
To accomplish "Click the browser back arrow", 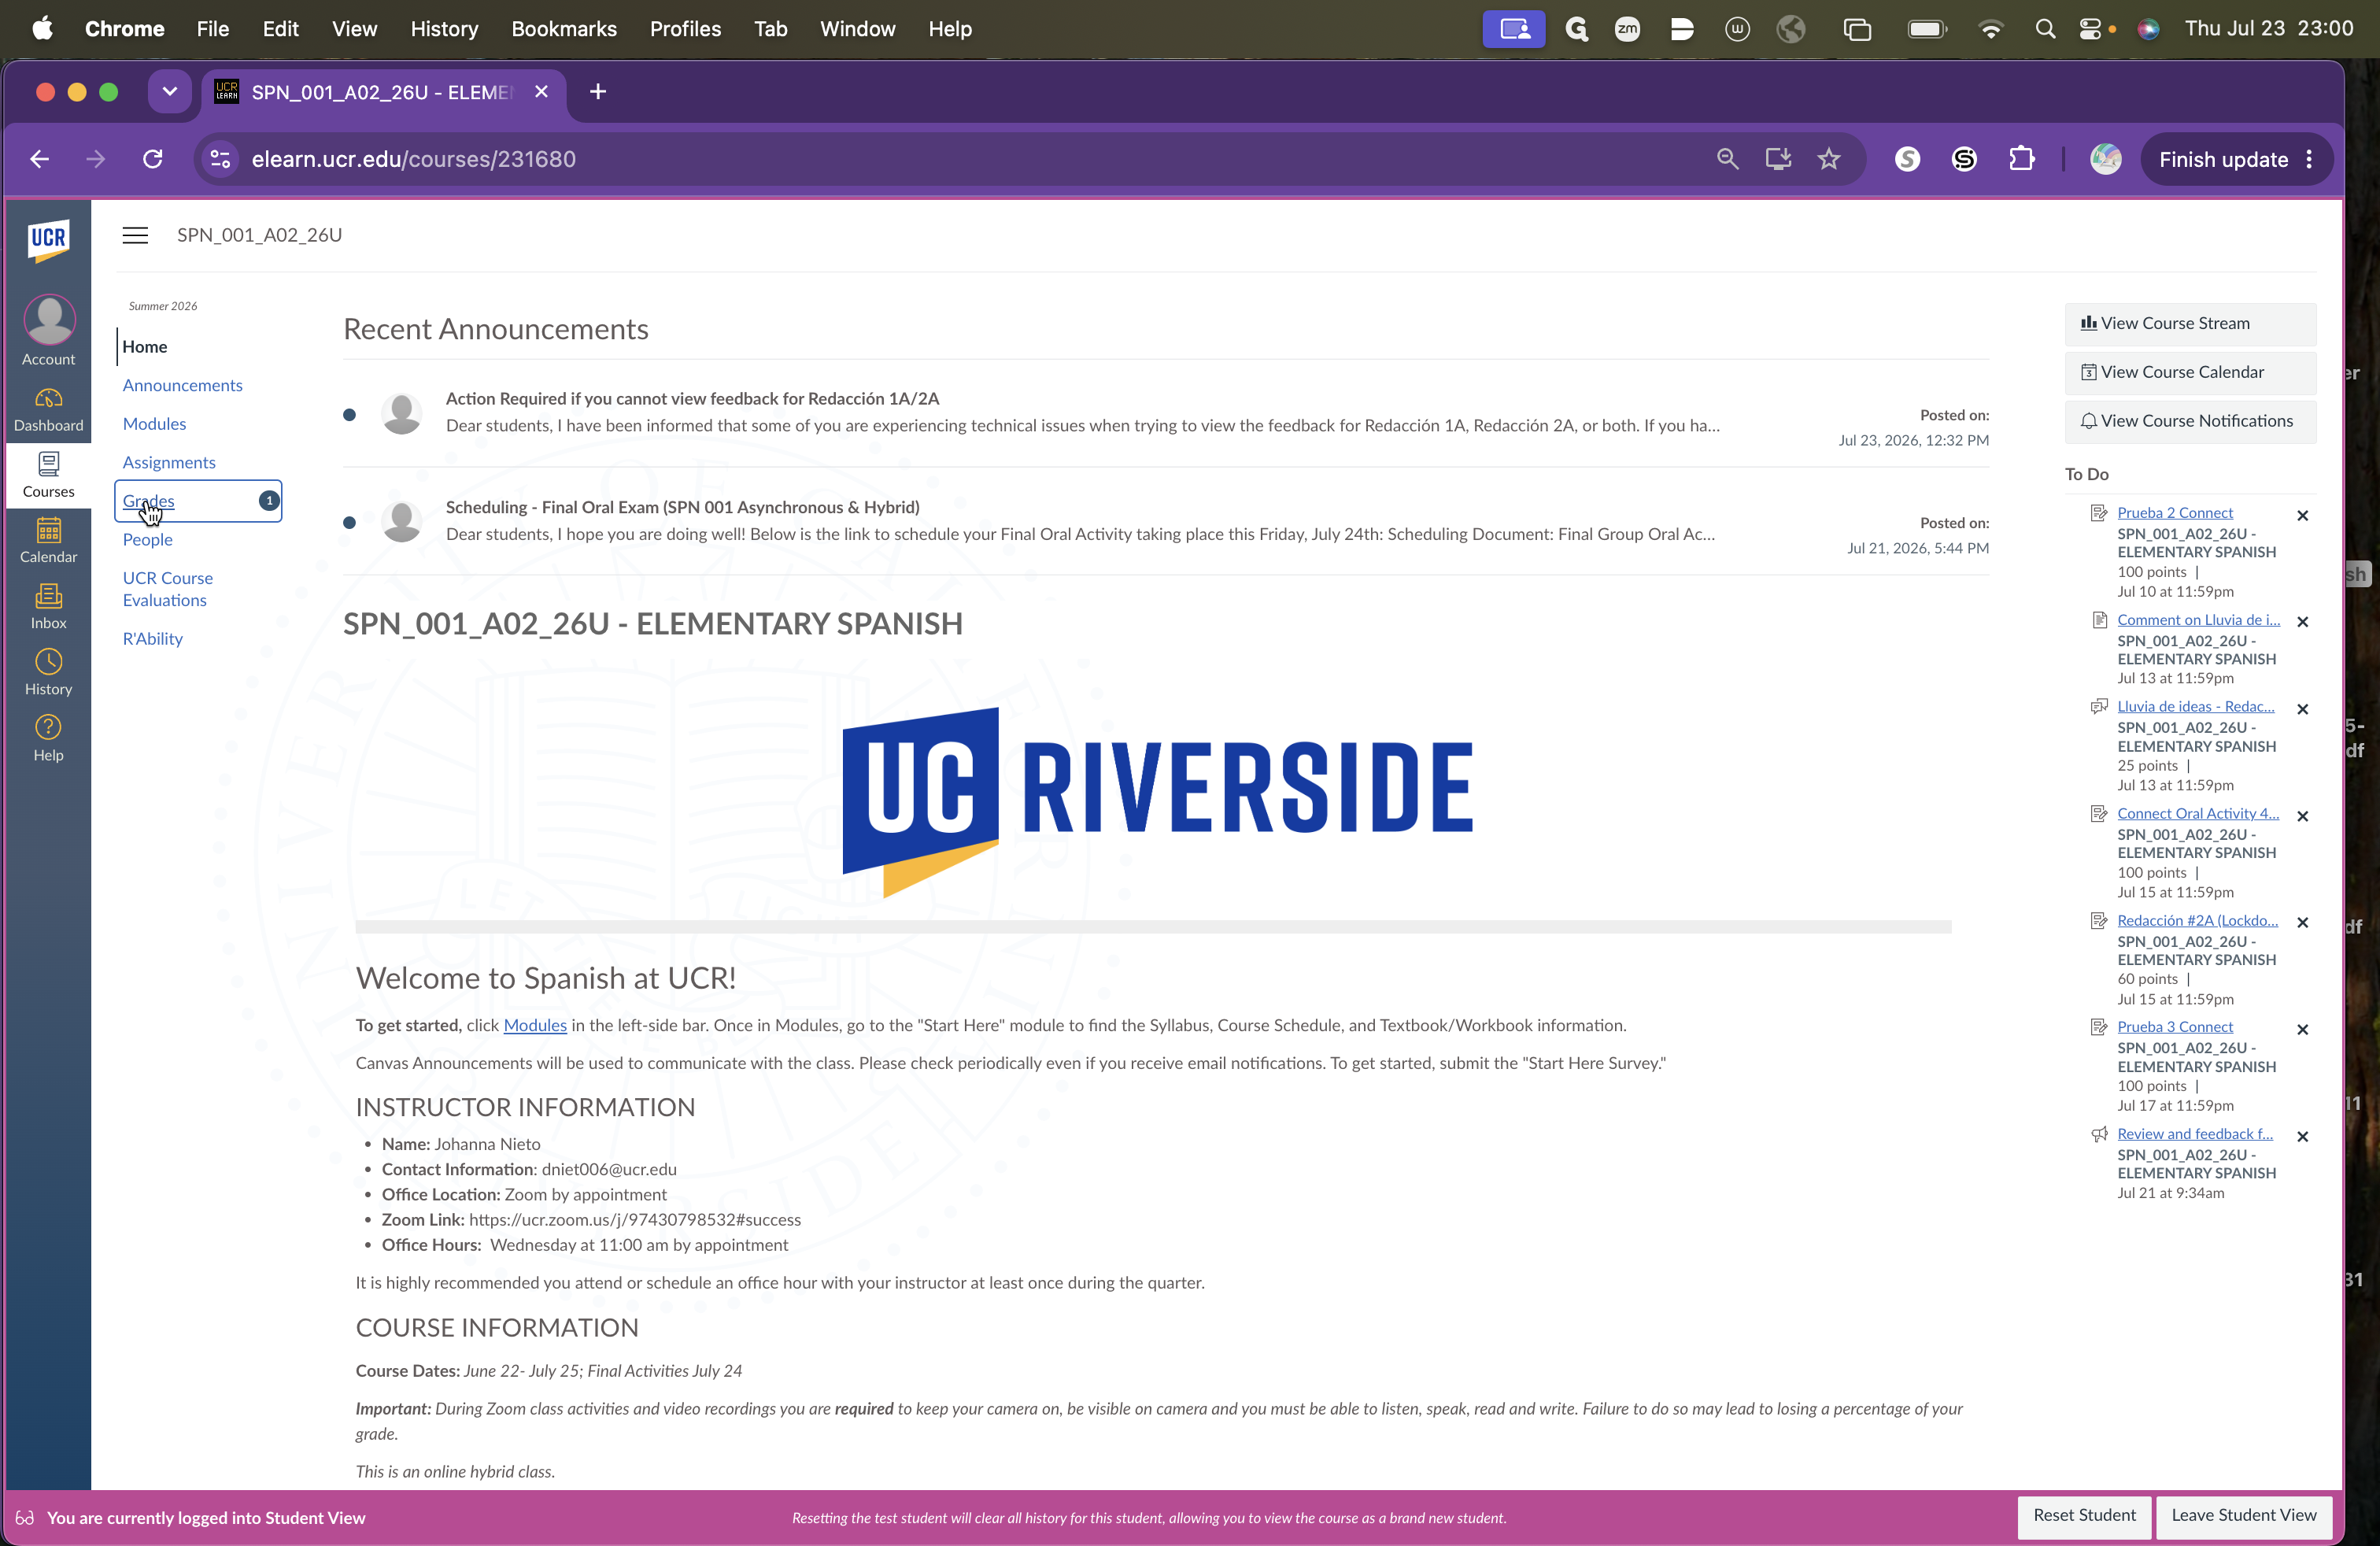I will pos(39,159).
